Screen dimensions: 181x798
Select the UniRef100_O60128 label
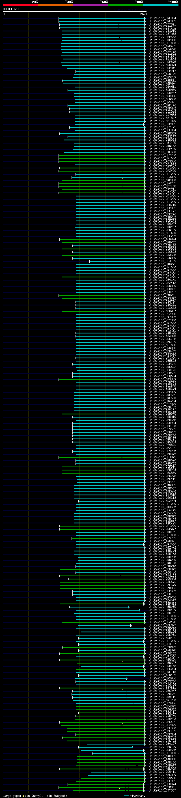(x=162, y=622)
